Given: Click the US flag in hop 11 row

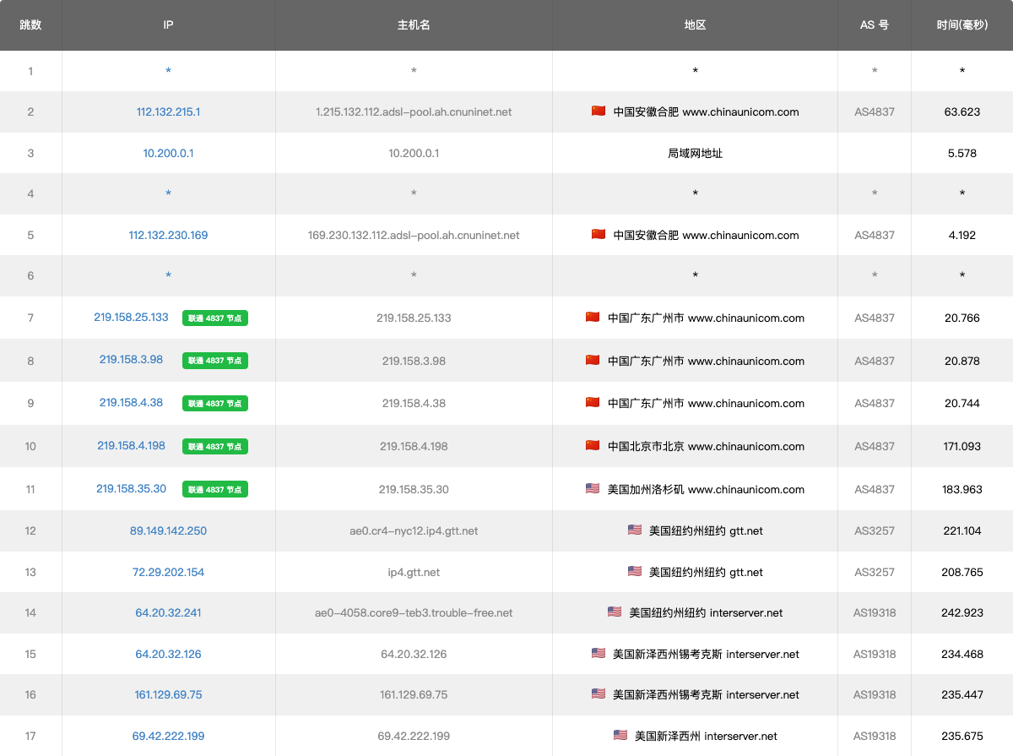Looking at the screenshot, I should tap(593, 488).
